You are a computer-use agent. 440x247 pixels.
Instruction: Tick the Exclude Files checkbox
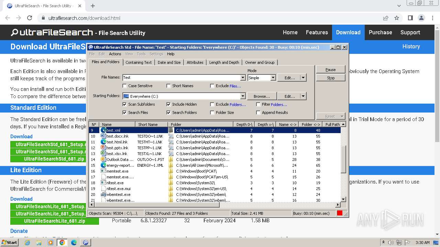(x=212, y=86)
